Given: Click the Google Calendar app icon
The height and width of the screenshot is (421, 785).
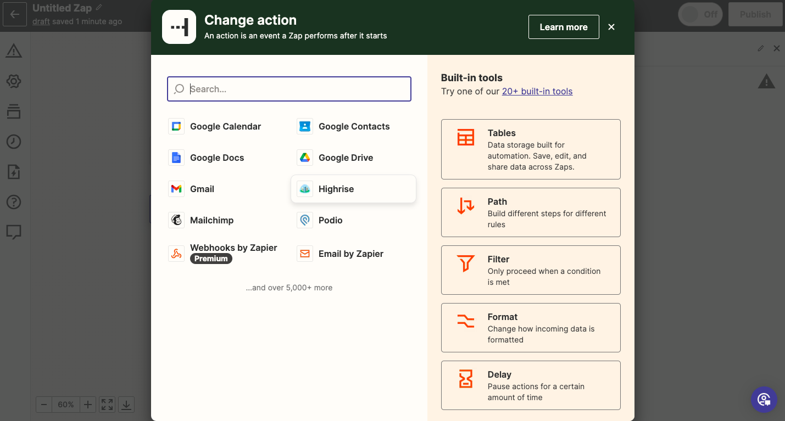Looking at the screenshot, I should [176, 126].
